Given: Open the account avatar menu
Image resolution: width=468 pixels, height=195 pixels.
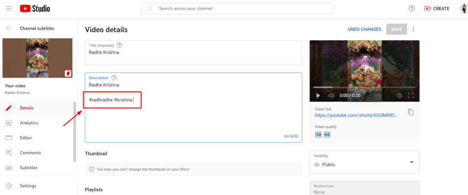Looking at the screenshot, I should tap(464, 9).
